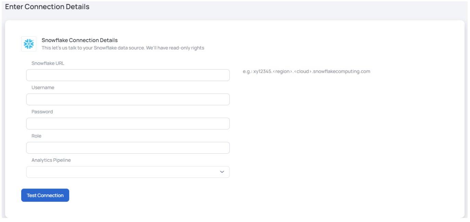Click the Role field label

pos(36,136)
